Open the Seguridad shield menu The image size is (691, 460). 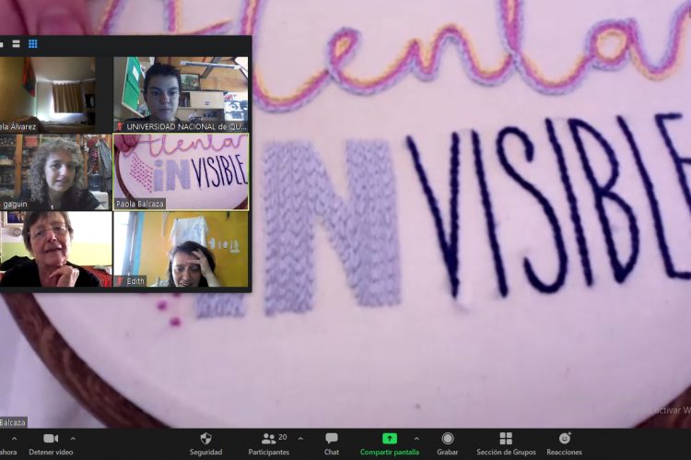coord(205,442)
